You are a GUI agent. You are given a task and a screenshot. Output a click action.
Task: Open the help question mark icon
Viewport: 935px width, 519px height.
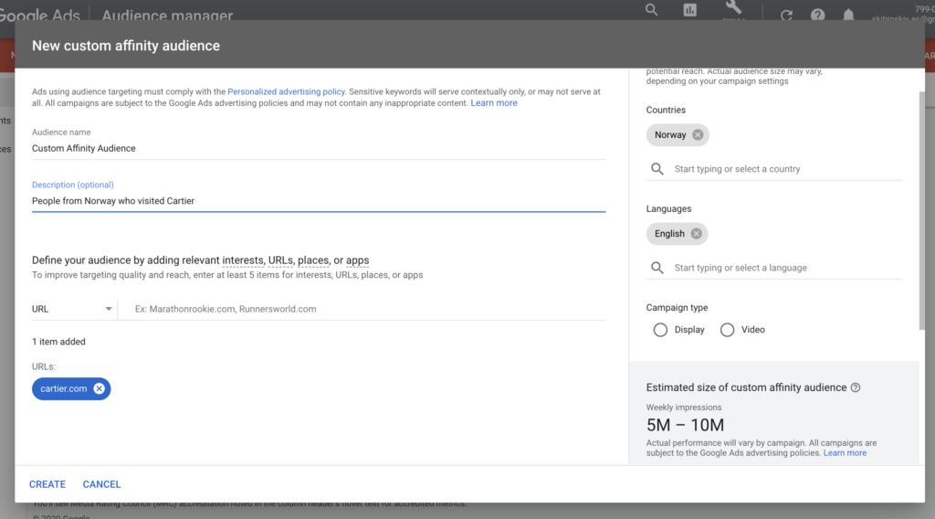[x=817, y=15]
